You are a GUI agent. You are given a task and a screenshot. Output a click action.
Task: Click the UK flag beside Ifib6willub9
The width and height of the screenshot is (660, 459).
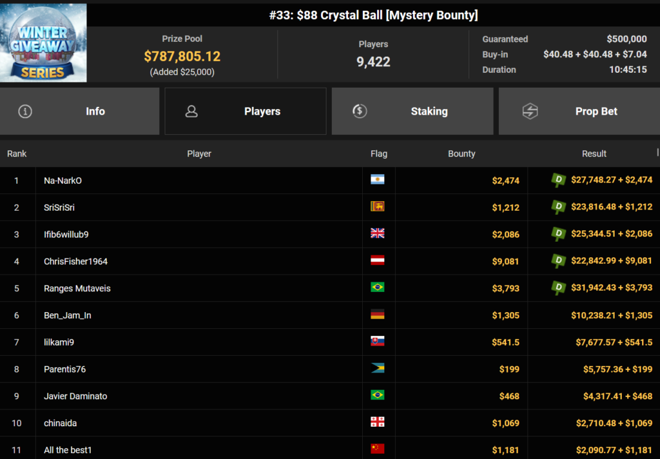[377, 234]
